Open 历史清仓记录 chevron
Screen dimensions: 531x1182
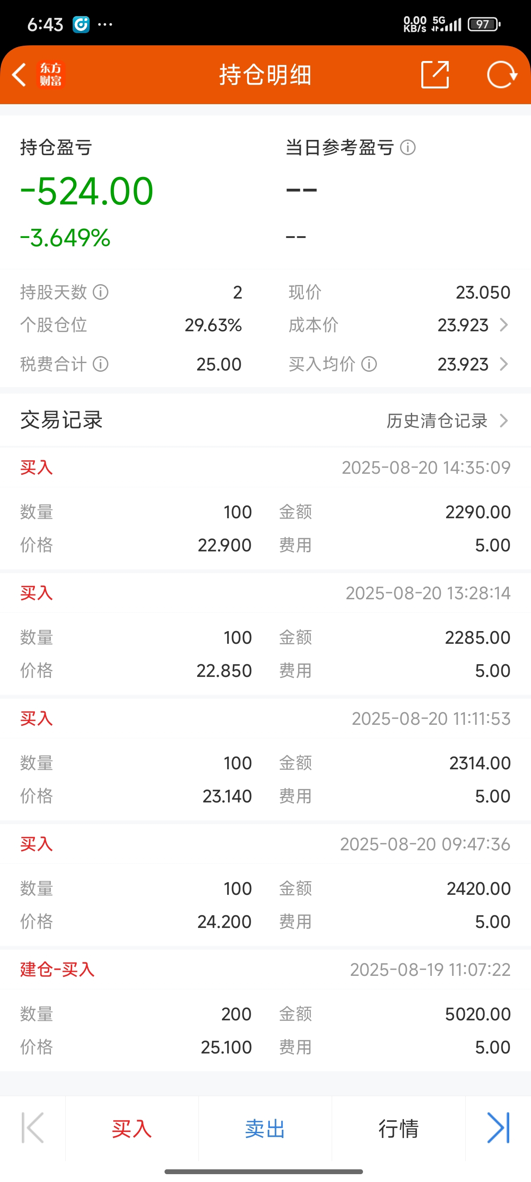pyautogui.click(x=504, y=420)
